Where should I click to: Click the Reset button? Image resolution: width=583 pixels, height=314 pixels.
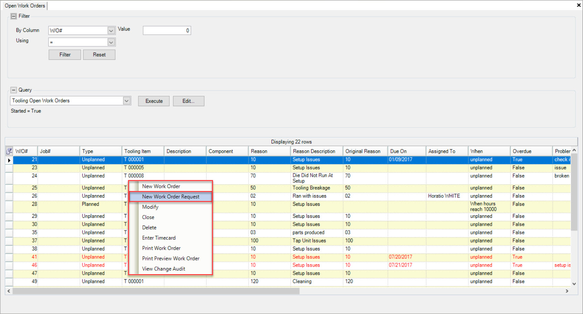point(99,55)
